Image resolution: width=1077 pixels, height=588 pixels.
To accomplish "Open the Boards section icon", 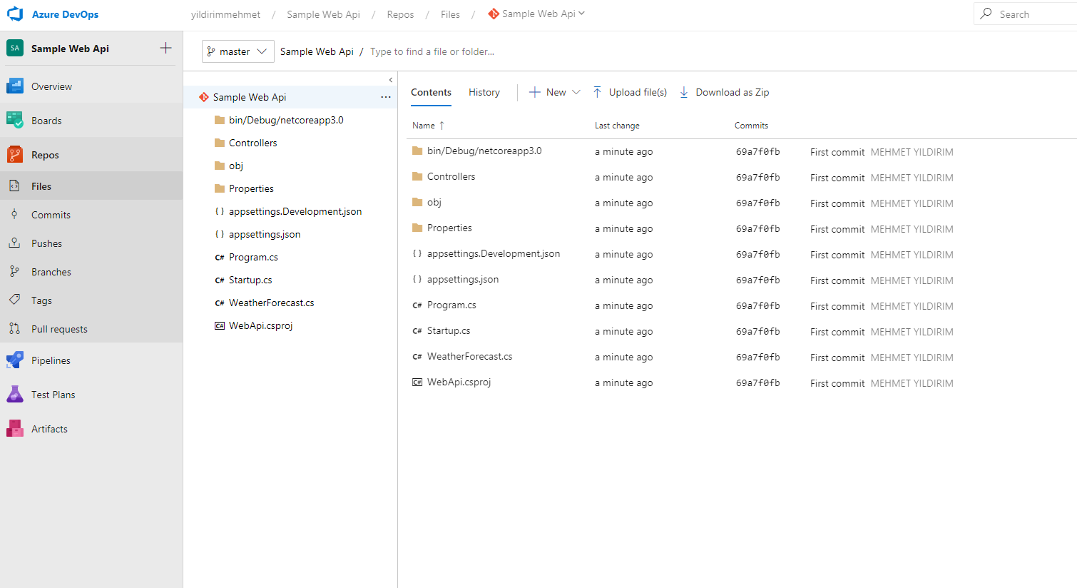I will [15, 121].
